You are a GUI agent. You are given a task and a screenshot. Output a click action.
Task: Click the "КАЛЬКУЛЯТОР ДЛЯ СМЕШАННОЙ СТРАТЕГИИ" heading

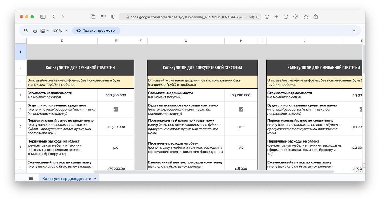click(315, 68)
